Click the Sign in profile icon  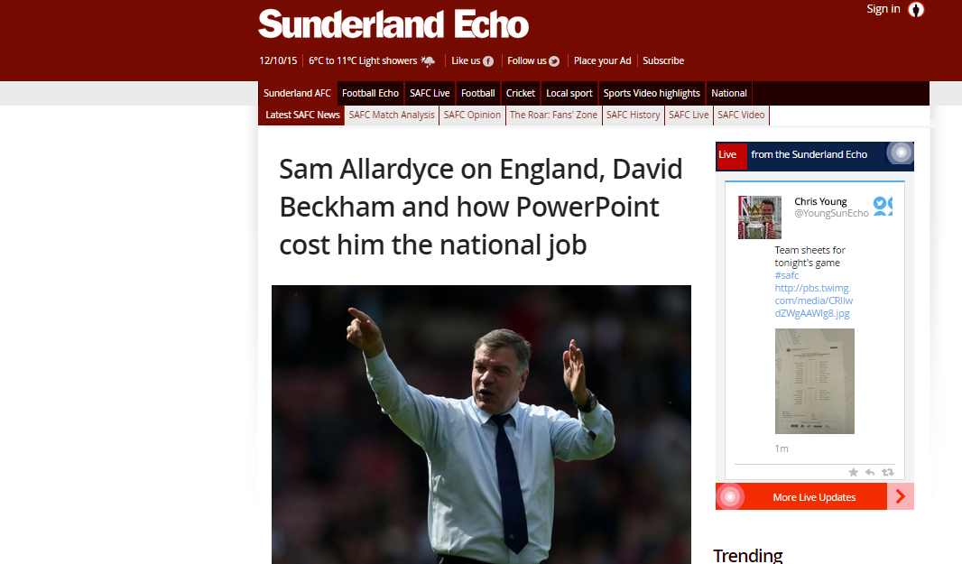(x=915, y=10)
